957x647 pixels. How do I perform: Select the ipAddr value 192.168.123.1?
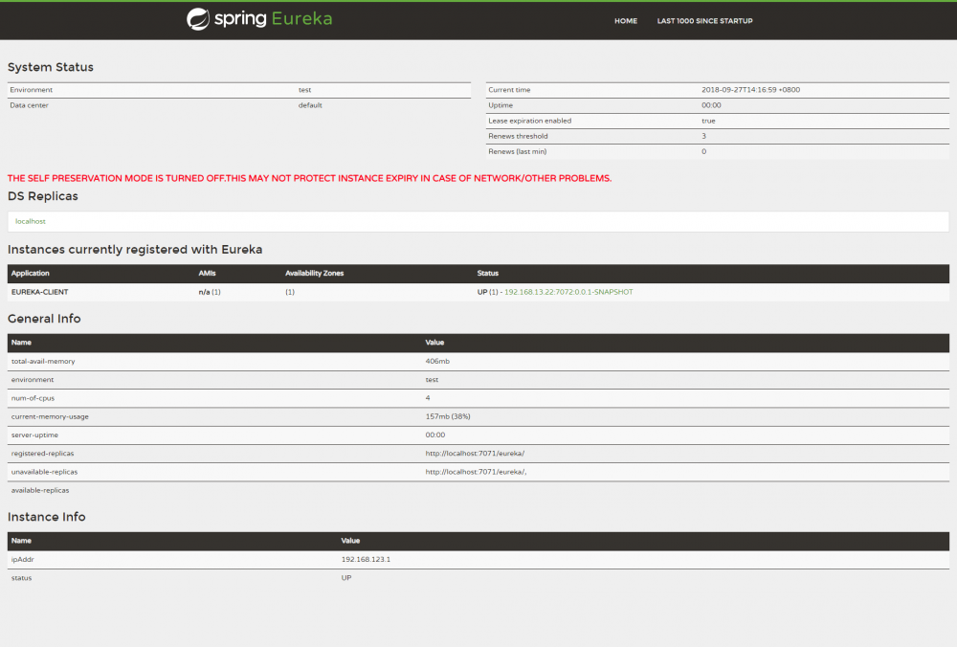366,560
